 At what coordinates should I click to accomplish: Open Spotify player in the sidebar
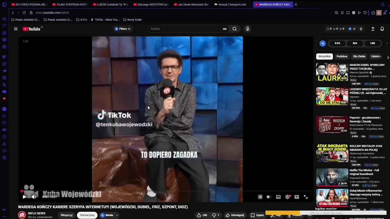point(4,109)
